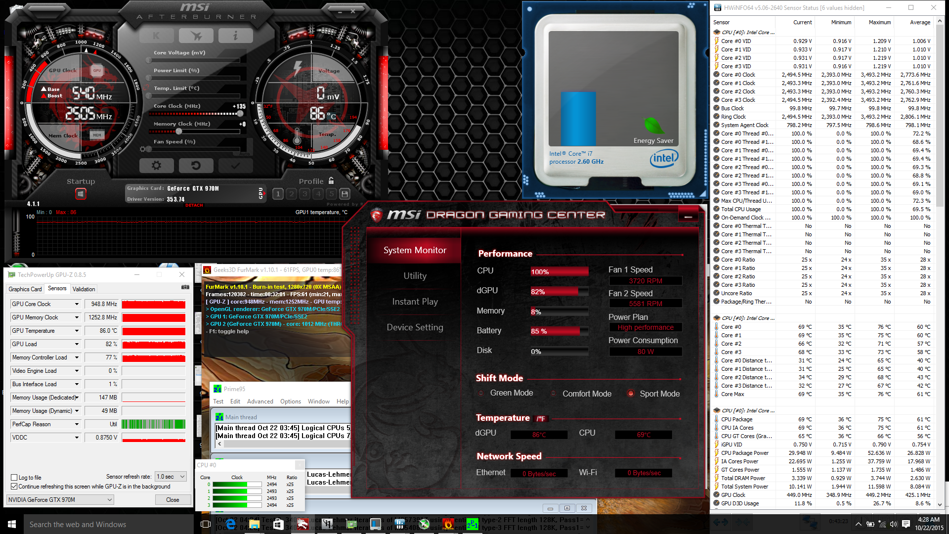
Task: Open the PerfCap Reason sensor dropdown
Action: point(77,424)
